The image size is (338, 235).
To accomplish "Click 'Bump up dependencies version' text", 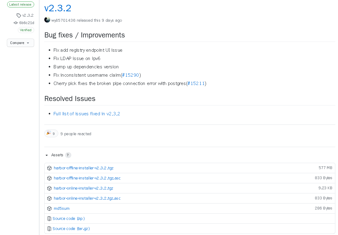I will tap(86, 67).
